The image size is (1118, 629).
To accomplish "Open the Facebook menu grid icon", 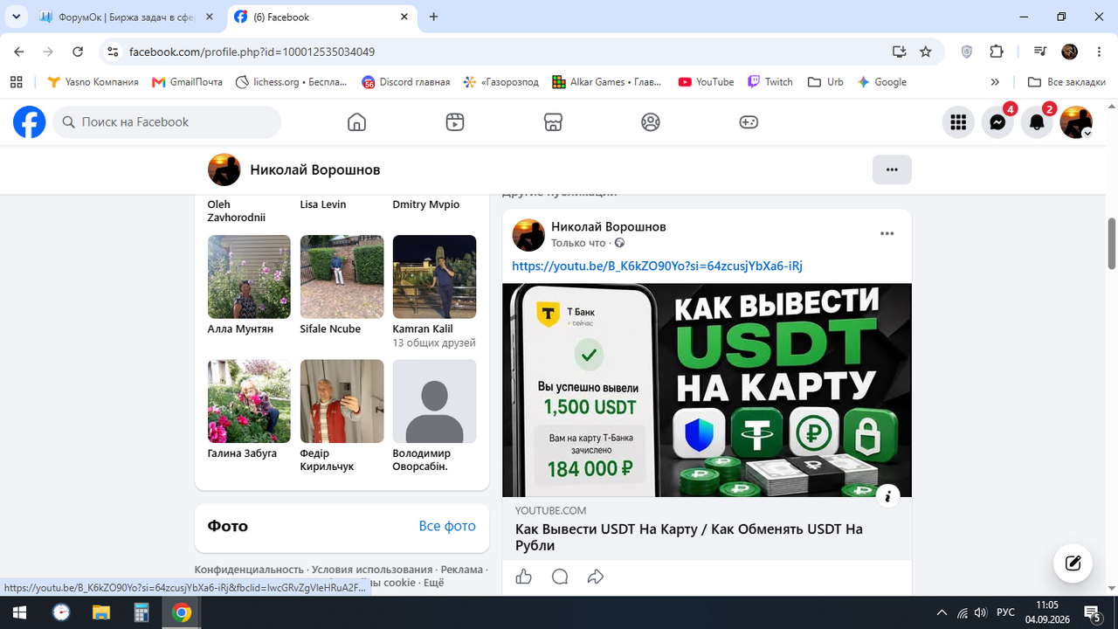I will (958, 122).
